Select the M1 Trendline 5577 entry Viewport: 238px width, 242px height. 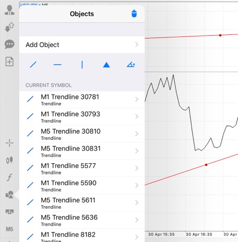[x=82, y=169]
